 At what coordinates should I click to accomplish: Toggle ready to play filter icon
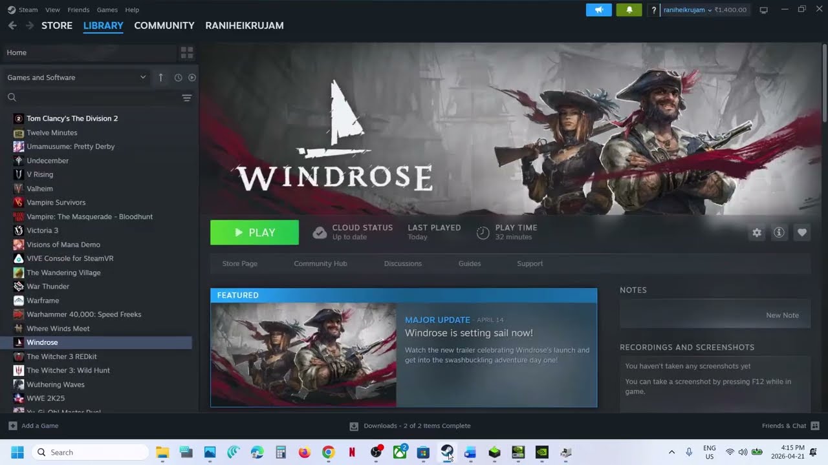point(192,77)
